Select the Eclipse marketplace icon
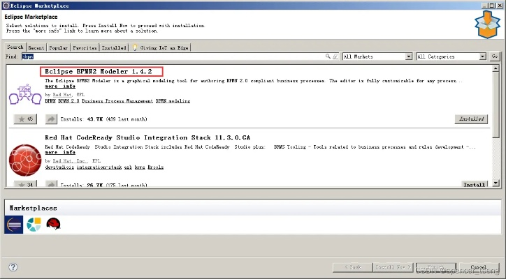Screen dimensions: 506x279 pos(14,225)
